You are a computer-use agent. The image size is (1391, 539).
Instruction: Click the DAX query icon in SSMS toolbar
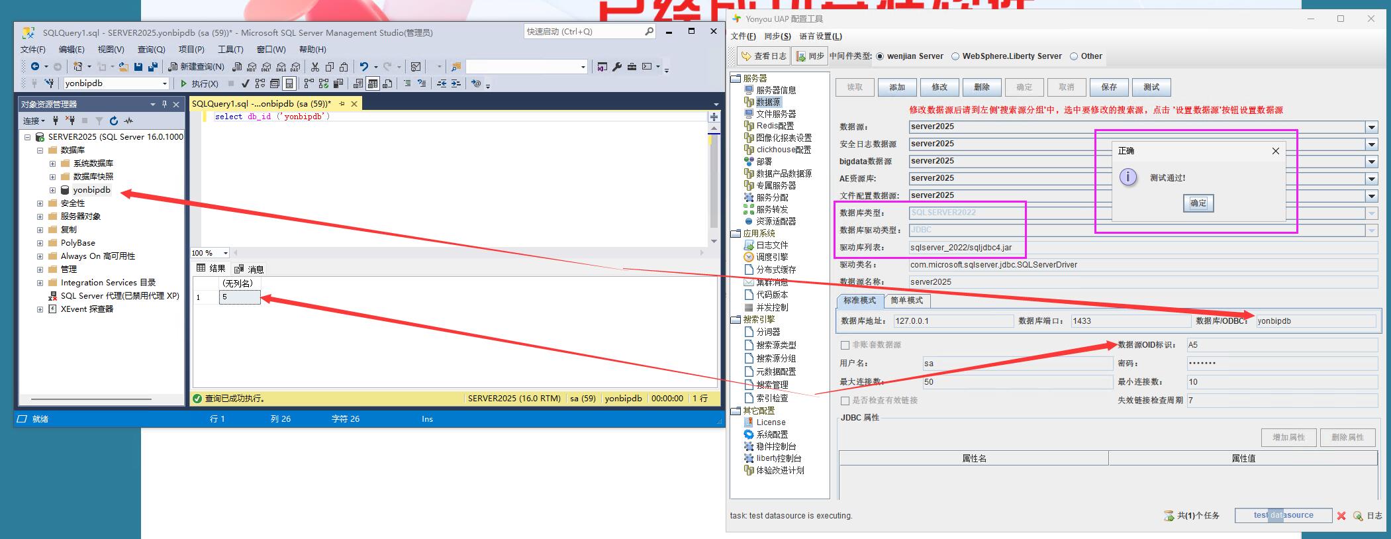(295, 66)
